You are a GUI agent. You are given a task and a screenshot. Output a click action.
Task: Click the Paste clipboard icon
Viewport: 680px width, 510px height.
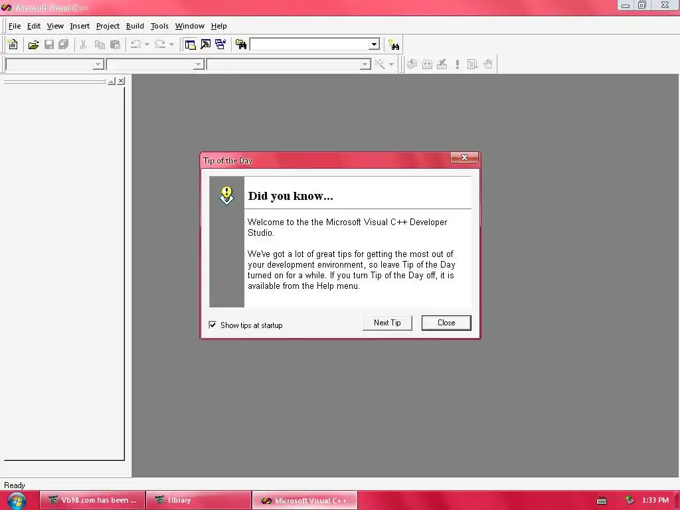point(115,44)
